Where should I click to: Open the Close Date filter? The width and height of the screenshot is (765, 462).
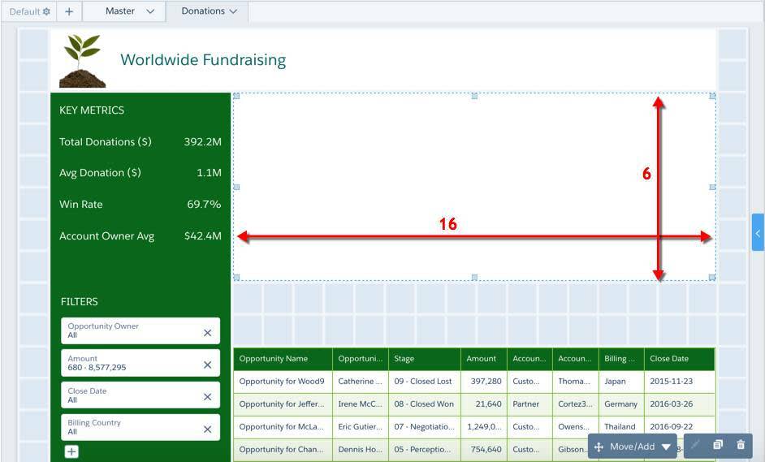click(140, 395)
